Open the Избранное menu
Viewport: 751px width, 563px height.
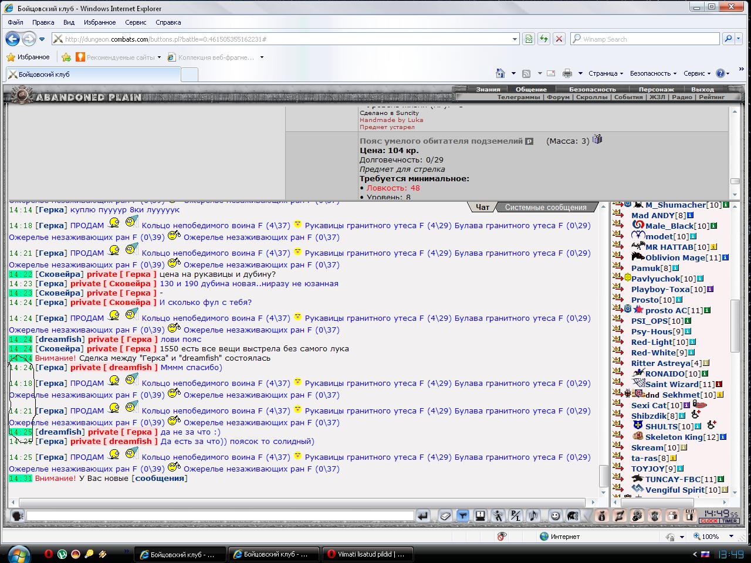pos(100,22)
